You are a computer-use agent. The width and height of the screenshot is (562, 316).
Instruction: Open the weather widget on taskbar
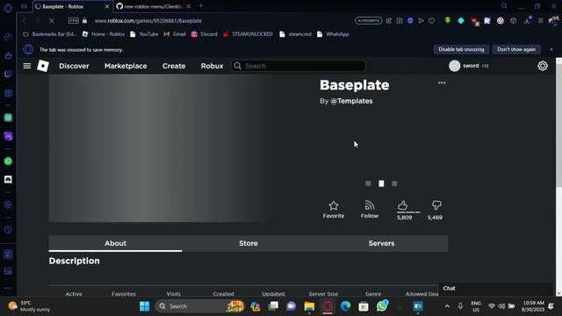[x=29, y=306]
